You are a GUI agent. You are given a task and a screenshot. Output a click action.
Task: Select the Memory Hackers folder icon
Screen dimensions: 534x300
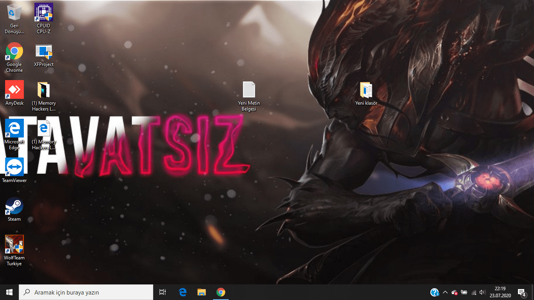pos(44,96)
